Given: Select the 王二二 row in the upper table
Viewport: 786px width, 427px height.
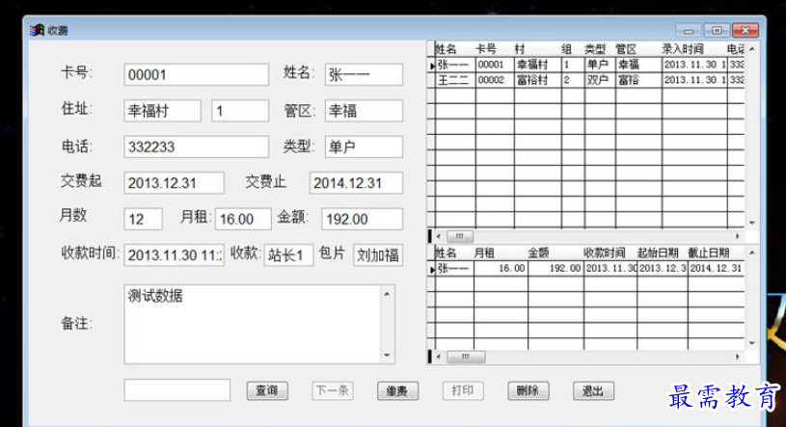Looking at the screenshot, I should click(585, 80).
